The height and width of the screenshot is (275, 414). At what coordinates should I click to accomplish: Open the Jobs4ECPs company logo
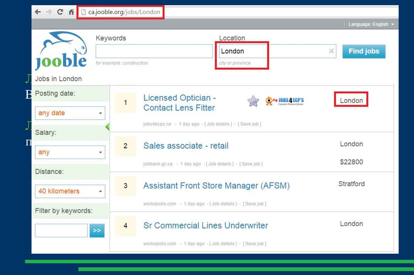[x=285, y=101]
